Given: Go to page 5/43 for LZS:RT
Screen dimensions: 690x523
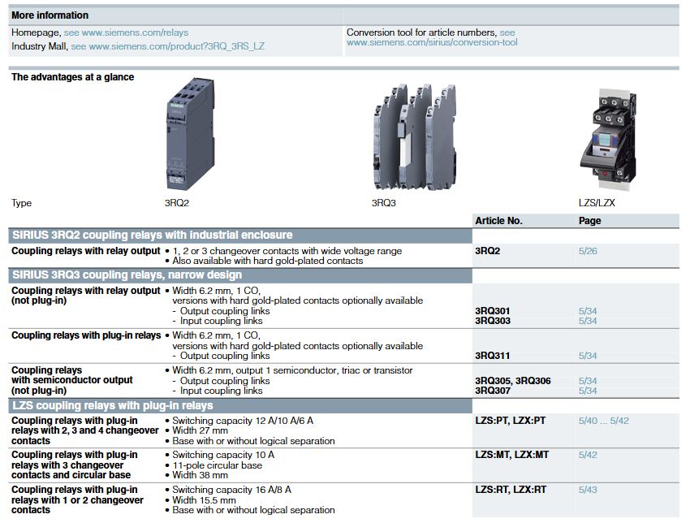Looking at the screenshot, I should [588, 490].
